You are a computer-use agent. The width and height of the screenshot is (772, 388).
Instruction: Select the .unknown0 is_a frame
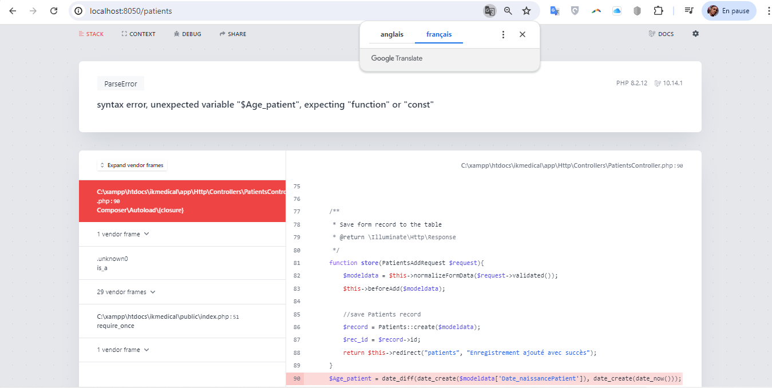[x=182, y=263]
